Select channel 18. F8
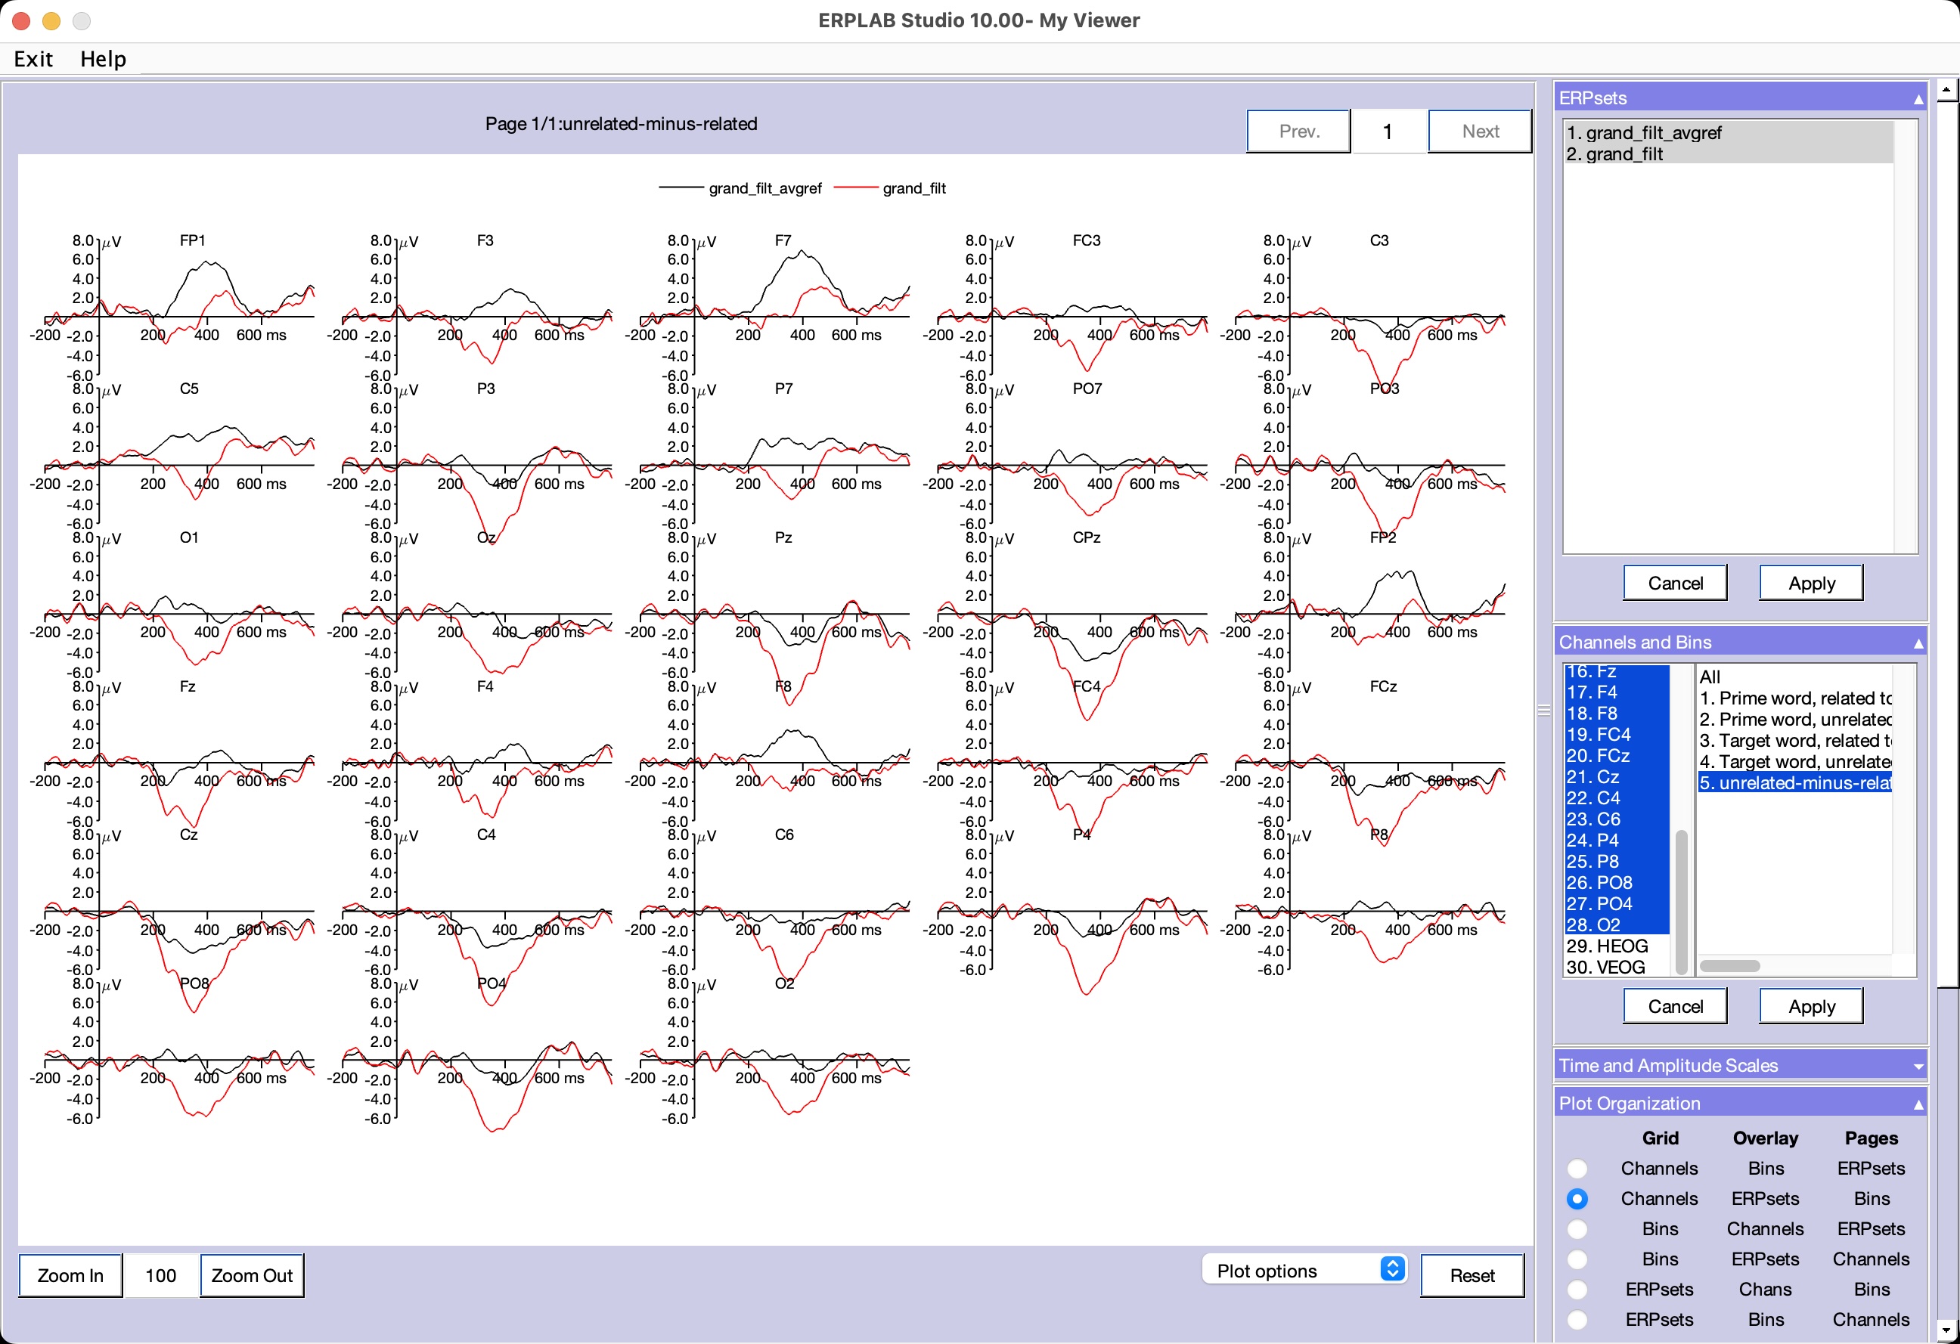The image size is (1960, 1344). (1617, 714)
